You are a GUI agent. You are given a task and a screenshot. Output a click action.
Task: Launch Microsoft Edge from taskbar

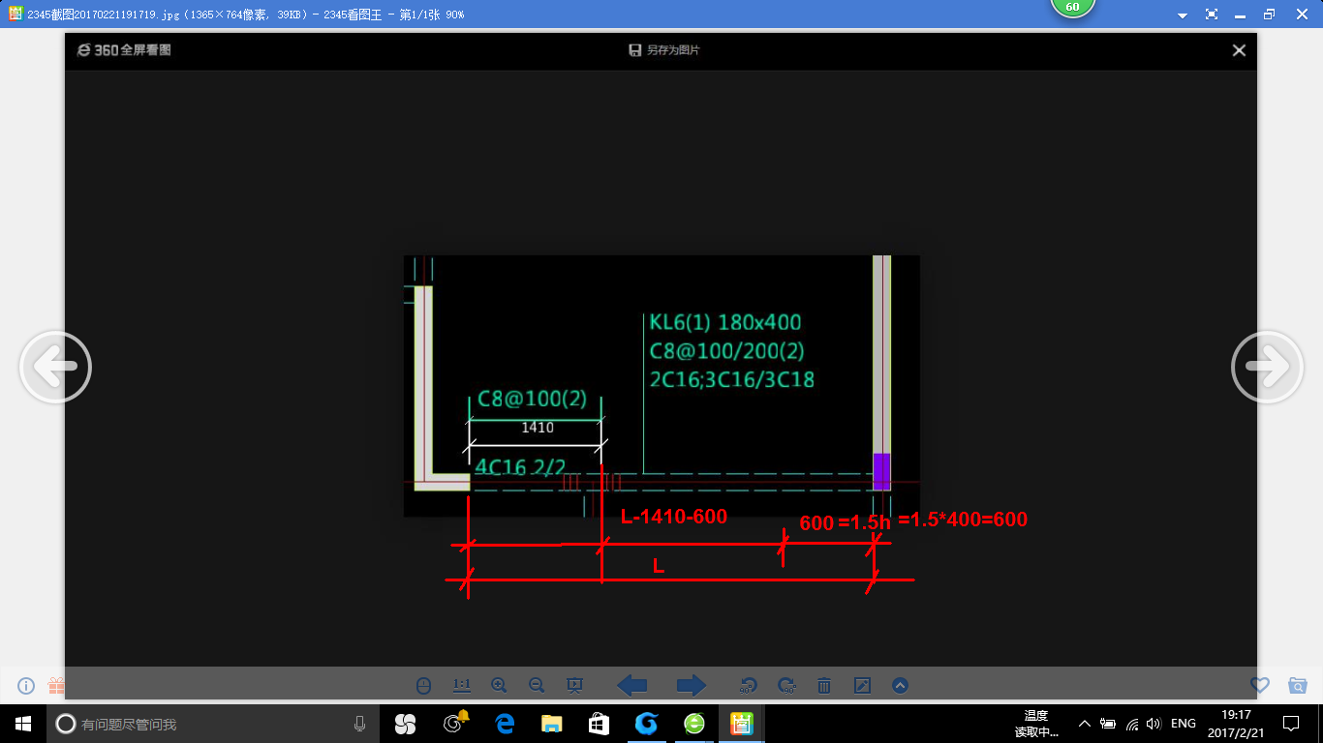(x=504, y=724)
